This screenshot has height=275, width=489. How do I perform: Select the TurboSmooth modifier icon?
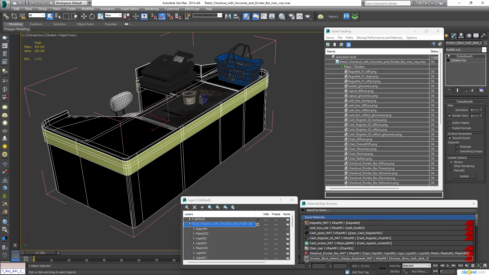(x=449, y=56)
